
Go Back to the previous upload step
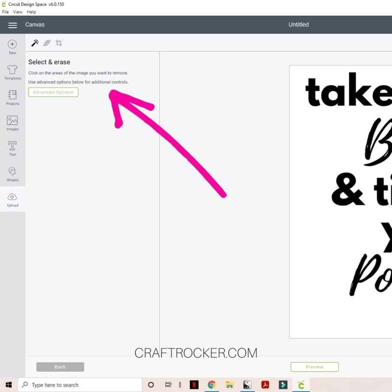point(60,367)
